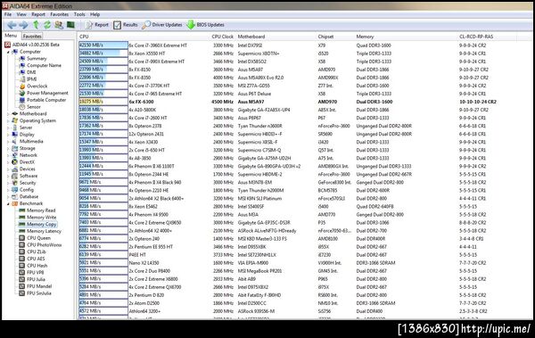Viewport: 535px width, 338px height.
Task: Select the FPU Julia benchmark
Action: [x=32, y=279]
